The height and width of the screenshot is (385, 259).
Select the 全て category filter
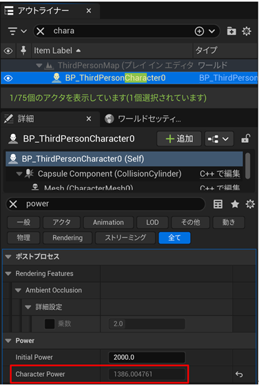[x=174, y=238]
